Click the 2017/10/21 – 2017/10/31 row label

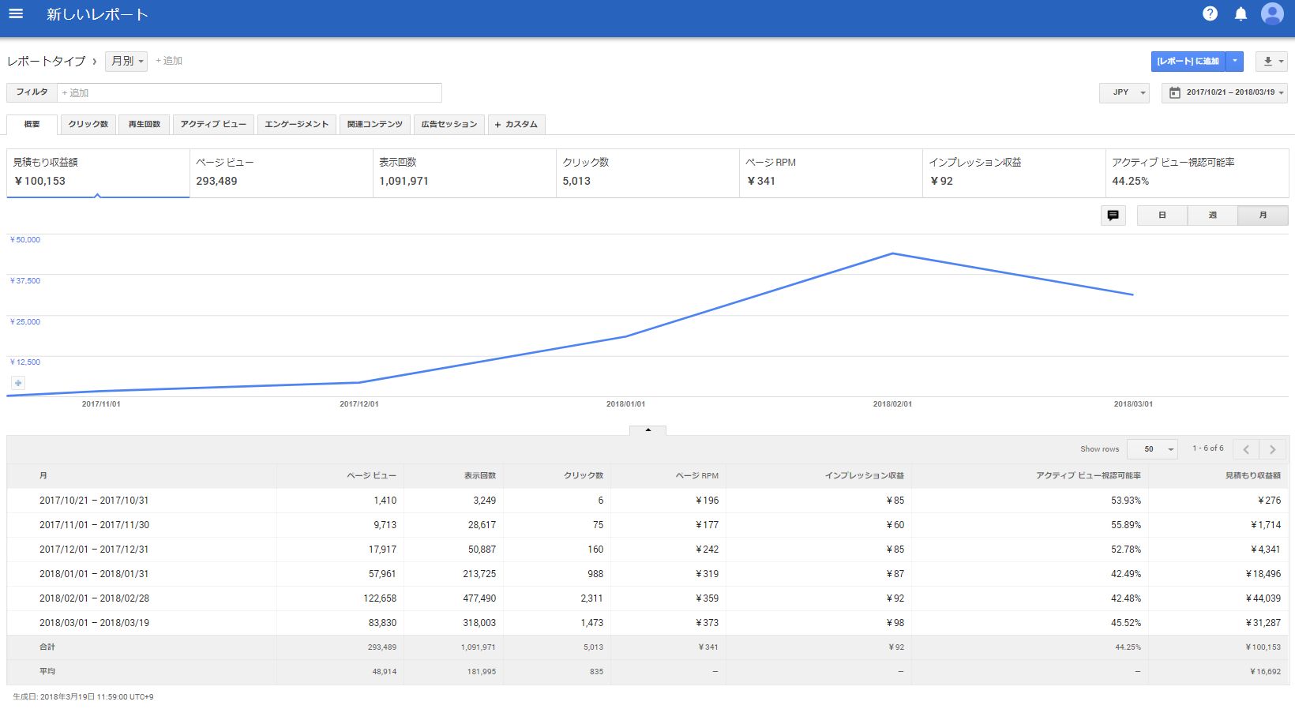click(94, 501)
